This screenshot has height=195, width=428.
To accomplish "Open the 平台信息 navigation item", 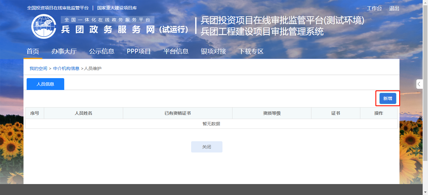I will (176, 52).
